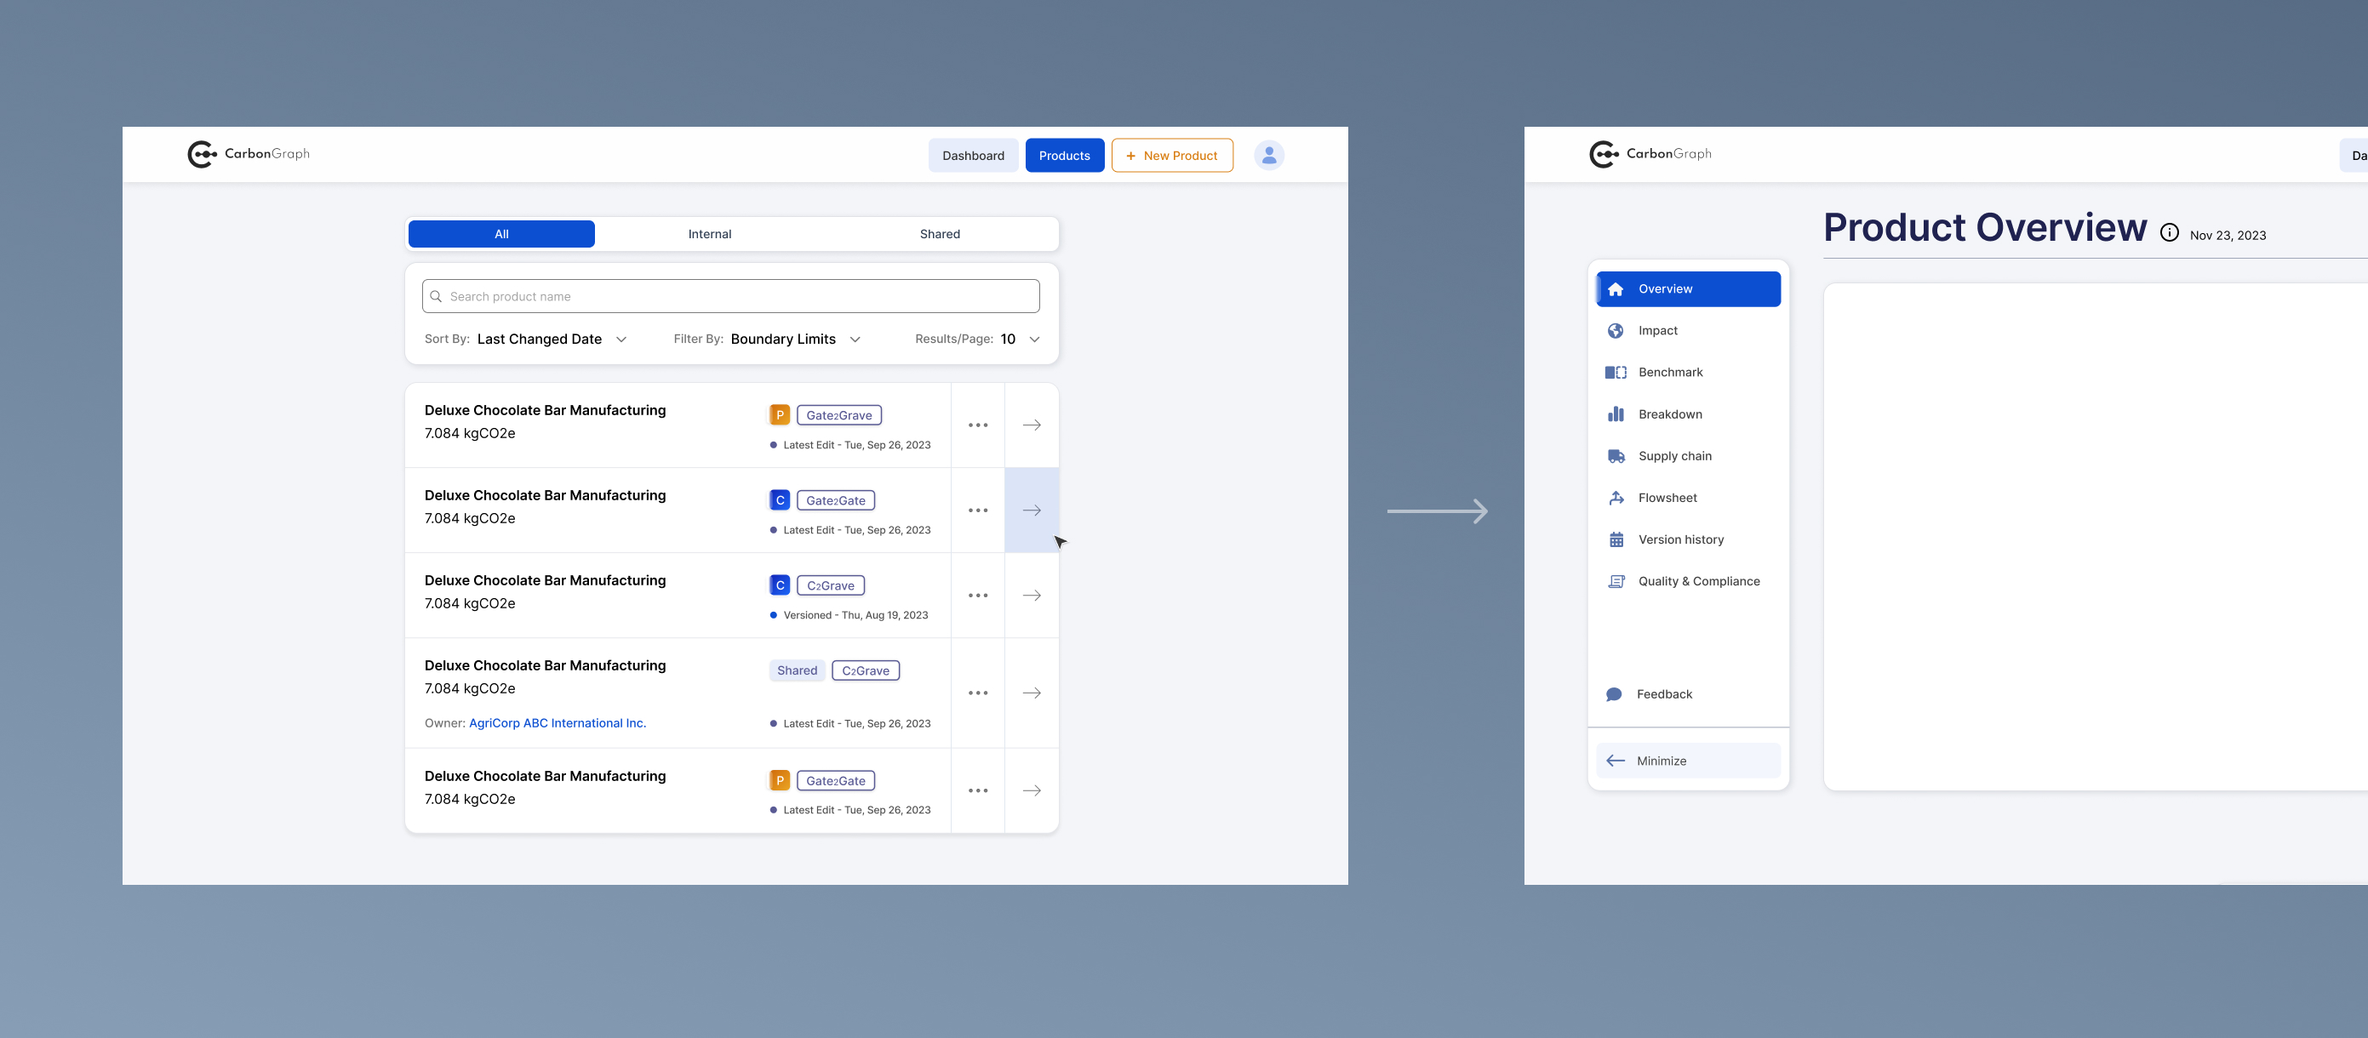Viewport: 2368px width, 1038px height.
Task: Open Version history via the calendar icon
Action: (x=1616, y=539)
